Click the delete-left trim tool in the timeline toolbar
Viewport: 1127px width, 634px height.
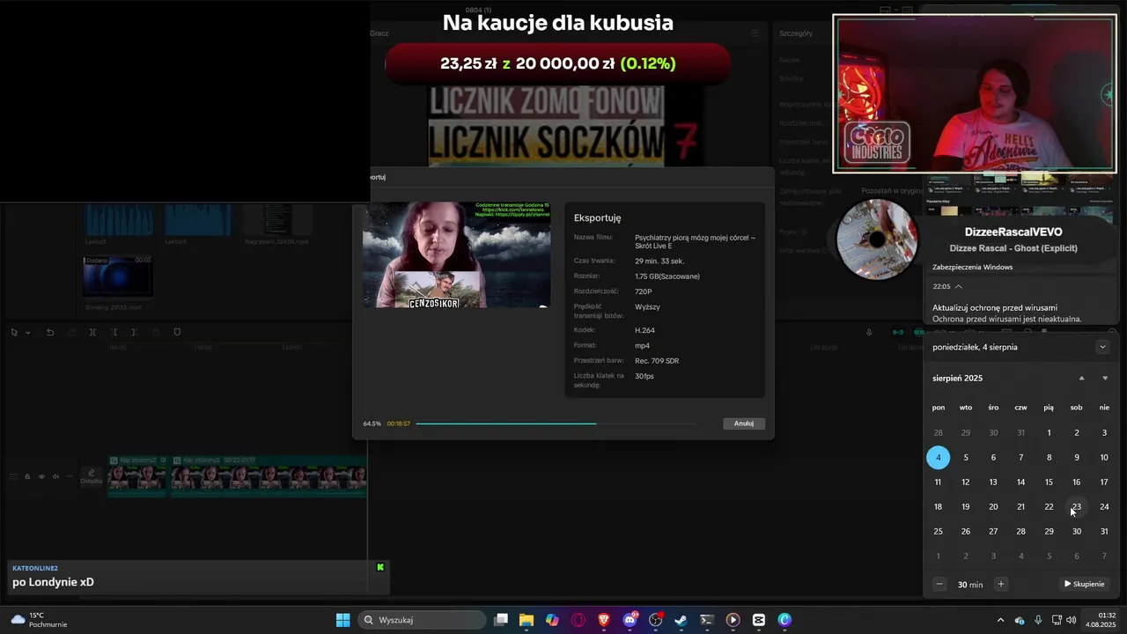tap(114, 332)
